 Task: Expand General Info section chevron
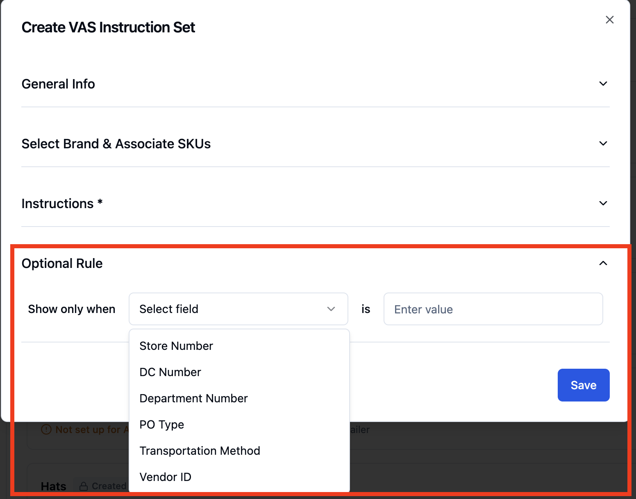click(x=603, y=84)
